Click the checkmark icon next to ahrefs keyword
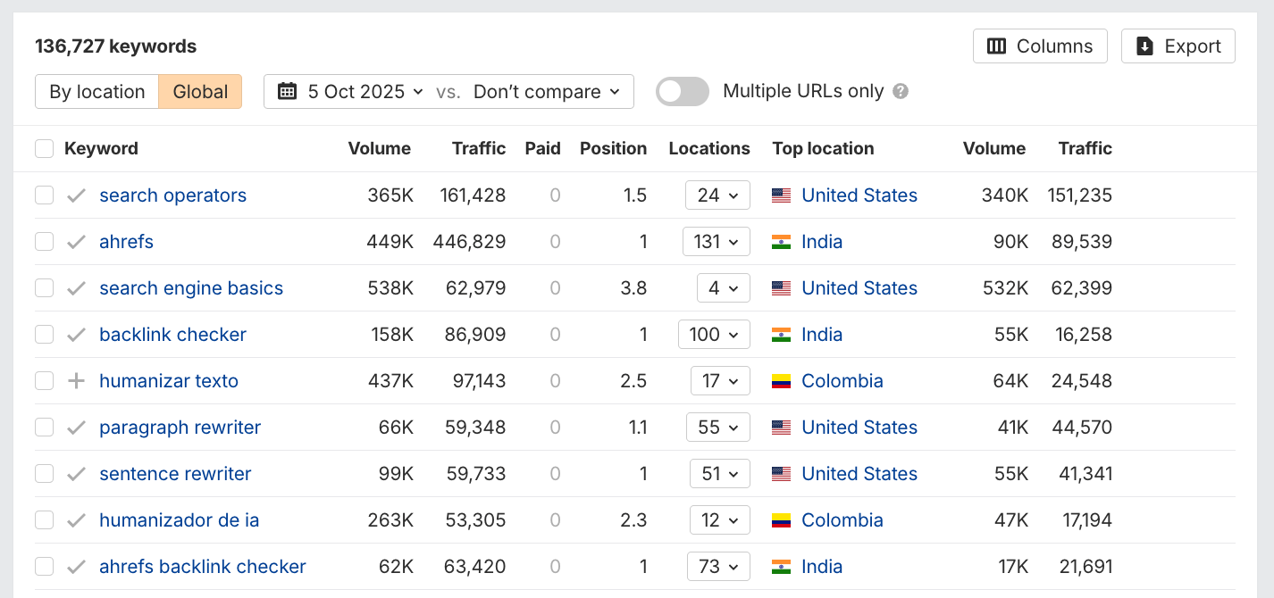 [77, 242]
